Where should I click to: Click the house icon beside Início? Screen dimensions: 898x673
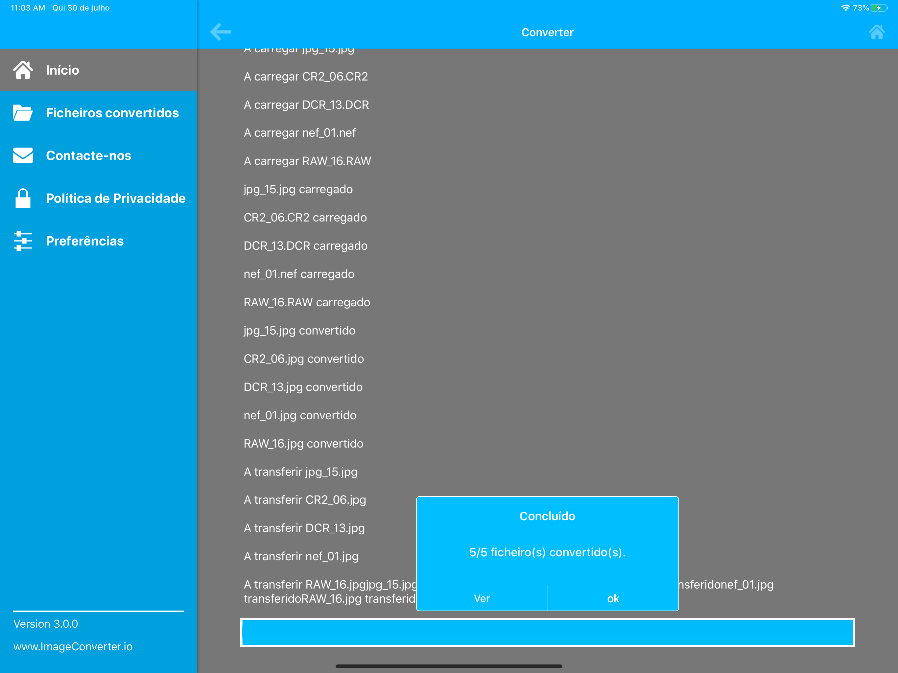click(23, 70)
